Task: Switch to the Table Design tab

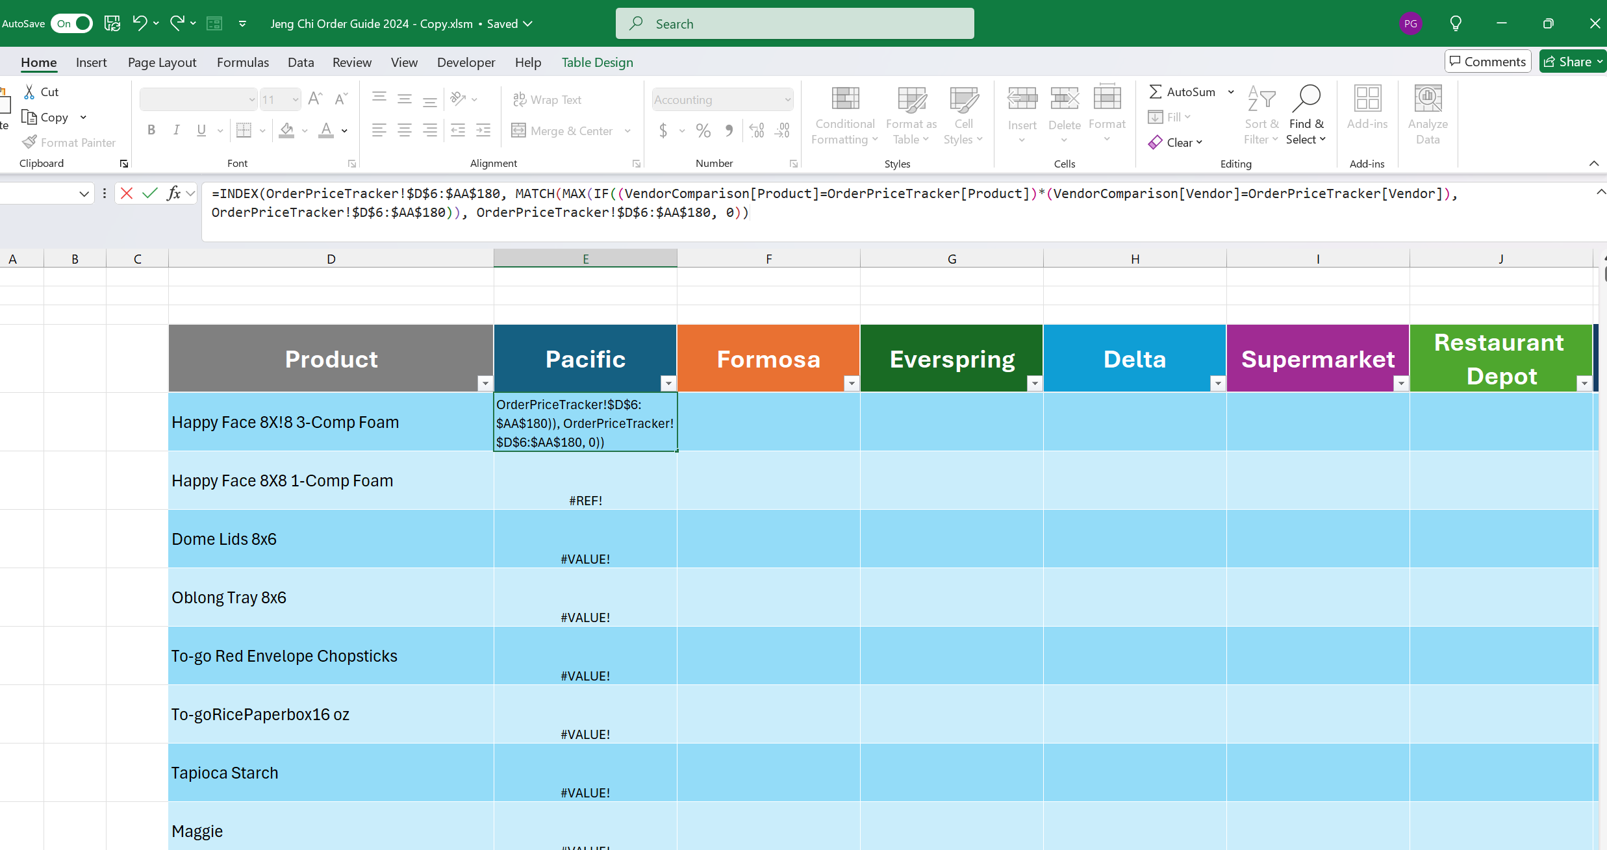Action: pos(597,62)
